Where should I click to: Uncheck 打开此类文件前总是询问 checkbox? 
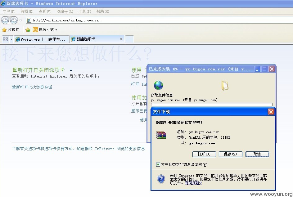pyautogui.click(x=158, y=164)
